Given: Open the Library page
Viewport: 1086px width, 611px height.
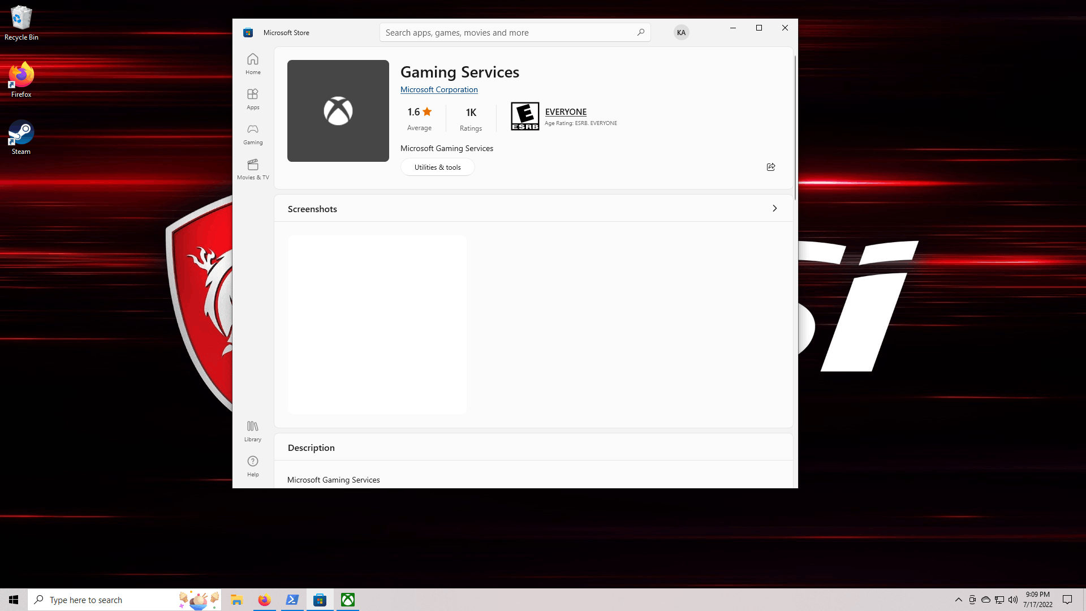Looking at the screenshot, I should 253,431.
